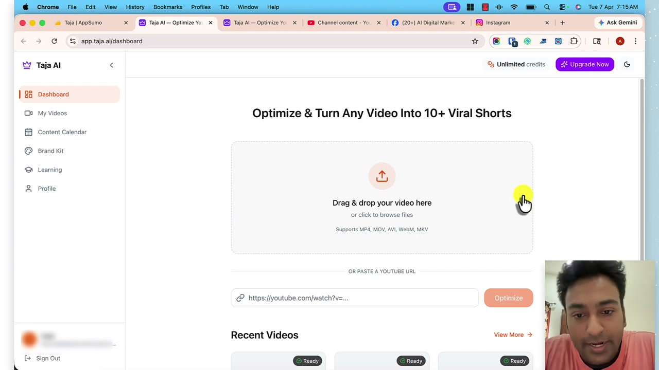Open macOS Spotlight search
Image resolution: width=659 pixels, height=370 pixels.
pyautogui.click(x=547, y=7)
